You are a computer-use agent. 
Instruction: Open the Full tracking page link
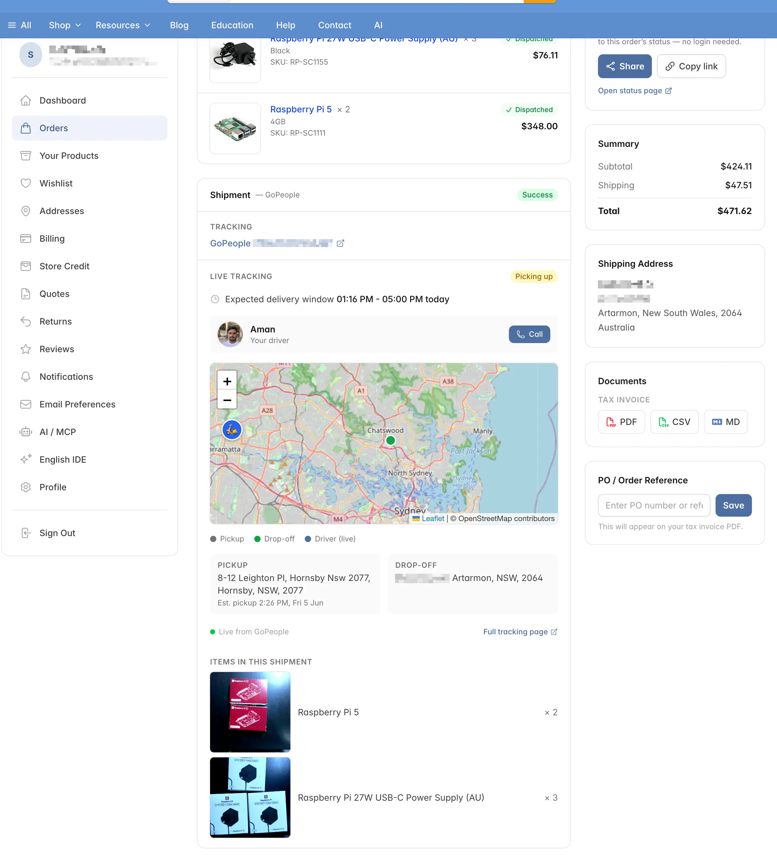[520, 632]
